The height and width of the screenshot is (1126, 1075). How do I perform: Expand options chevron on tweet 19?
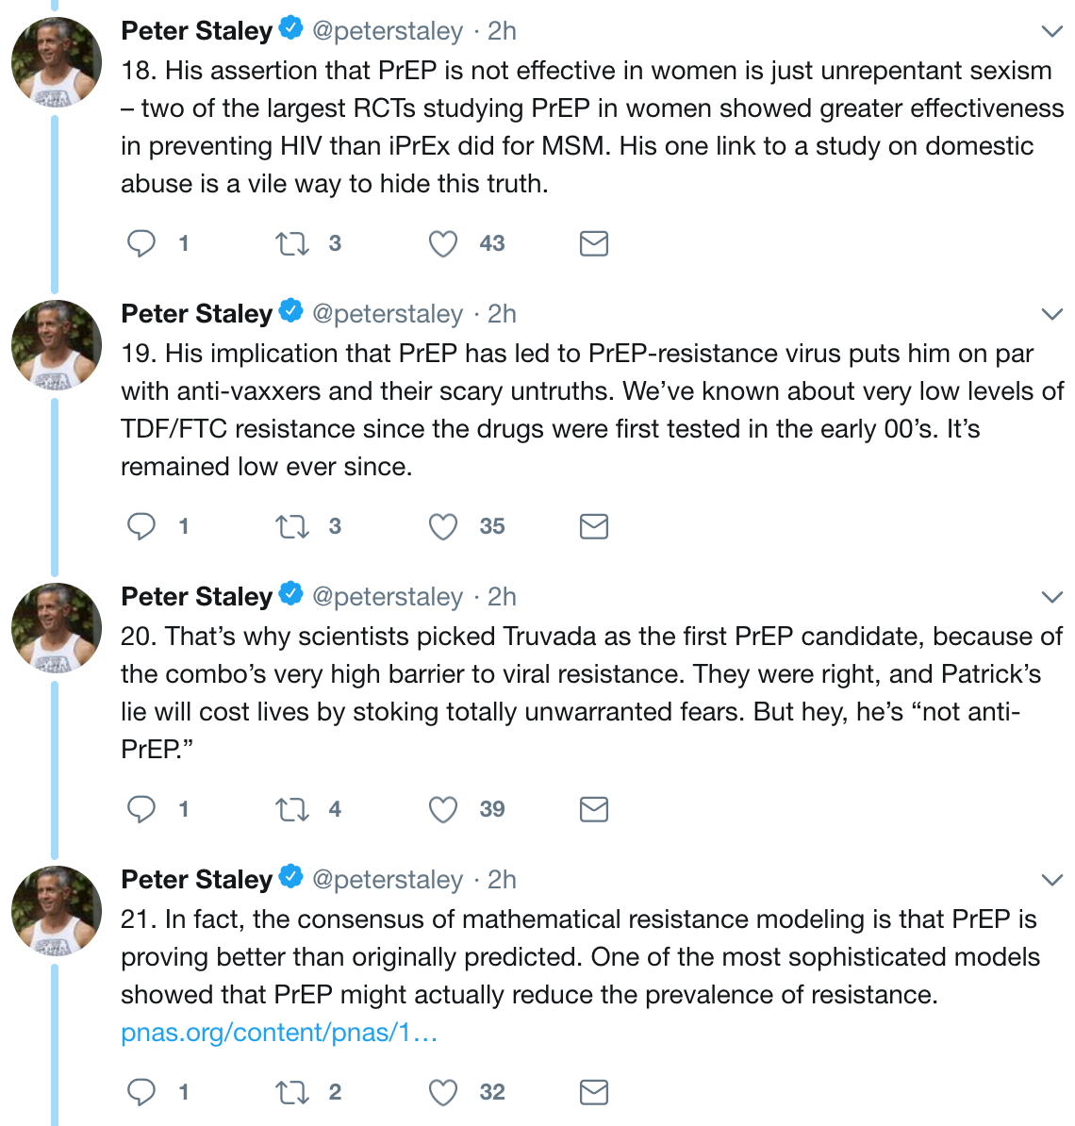pyautogui.click(x=1051, y=314)
